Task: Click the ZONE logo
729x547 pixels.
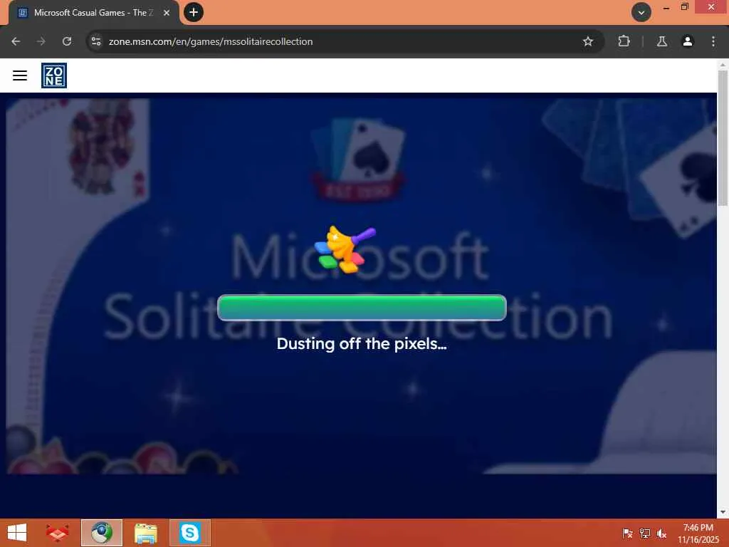Action: (x=54, y=75)
